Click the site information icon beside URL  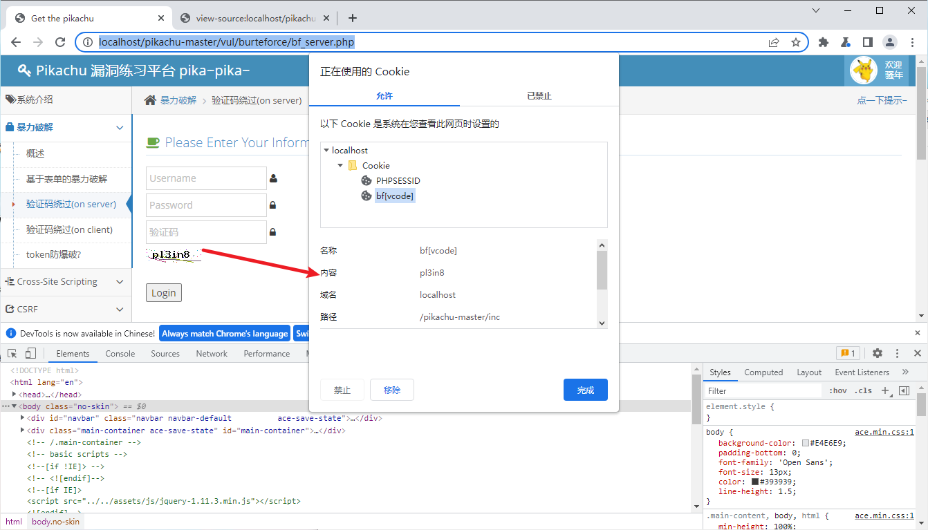coord(88,42)
